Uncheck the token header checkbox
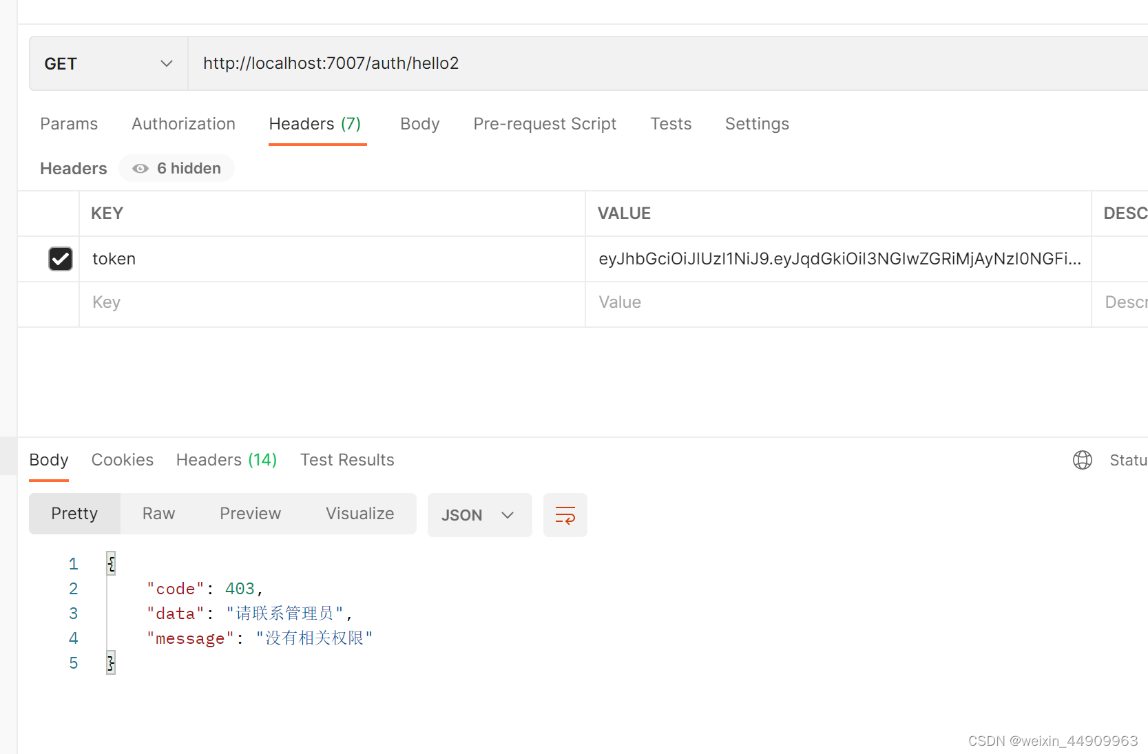Image resolution: width=1148 pixels, height=754 pixels. [x=61, y=259]
